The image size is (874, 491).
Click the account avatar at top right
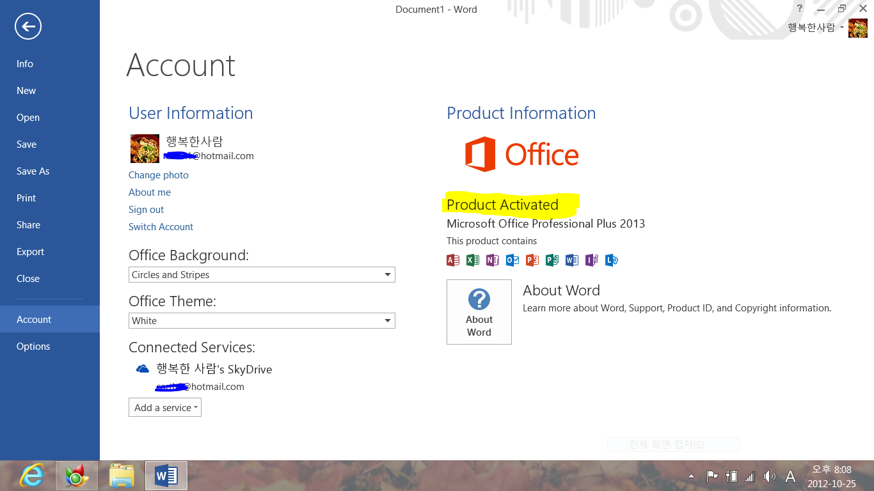point(858,28)
